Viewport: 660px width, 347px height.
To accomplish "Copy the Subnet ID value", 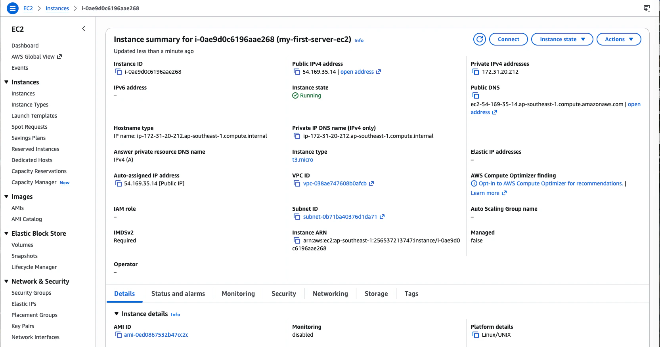I will tap(297, 217).
